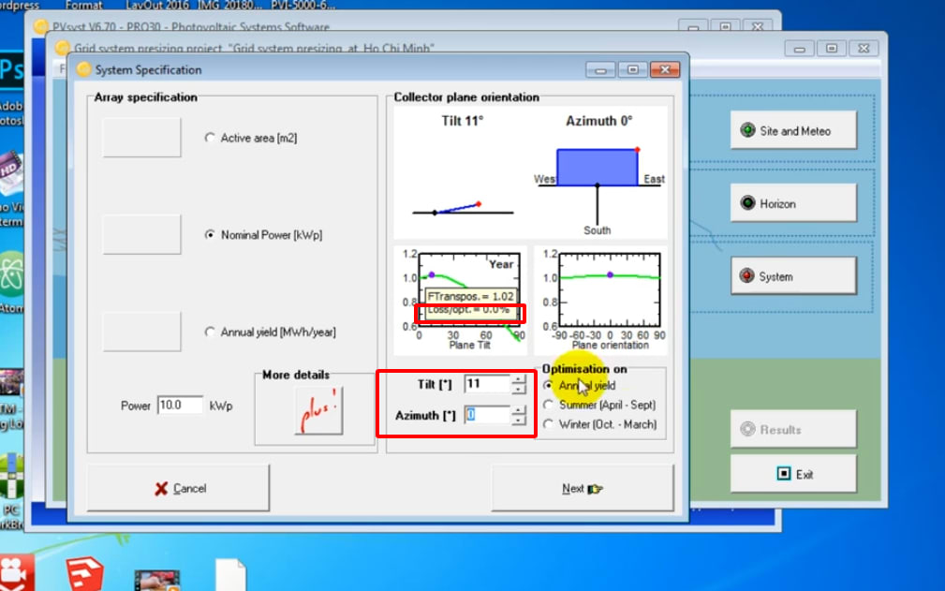Screen dimensions: 945x591
Task: Click purple point on Plane Tilt graph
Action: (x=432, y=274)
